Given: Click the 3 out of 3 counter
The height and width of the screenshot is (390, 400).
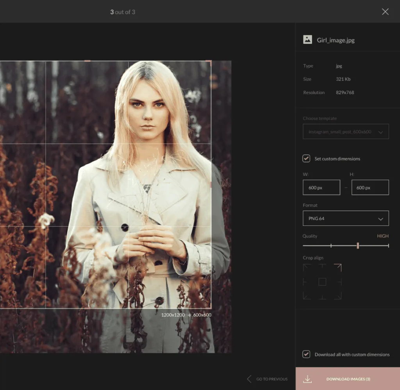Looking at the screenshot, I should pyautogui.click(x=123, y=12).
